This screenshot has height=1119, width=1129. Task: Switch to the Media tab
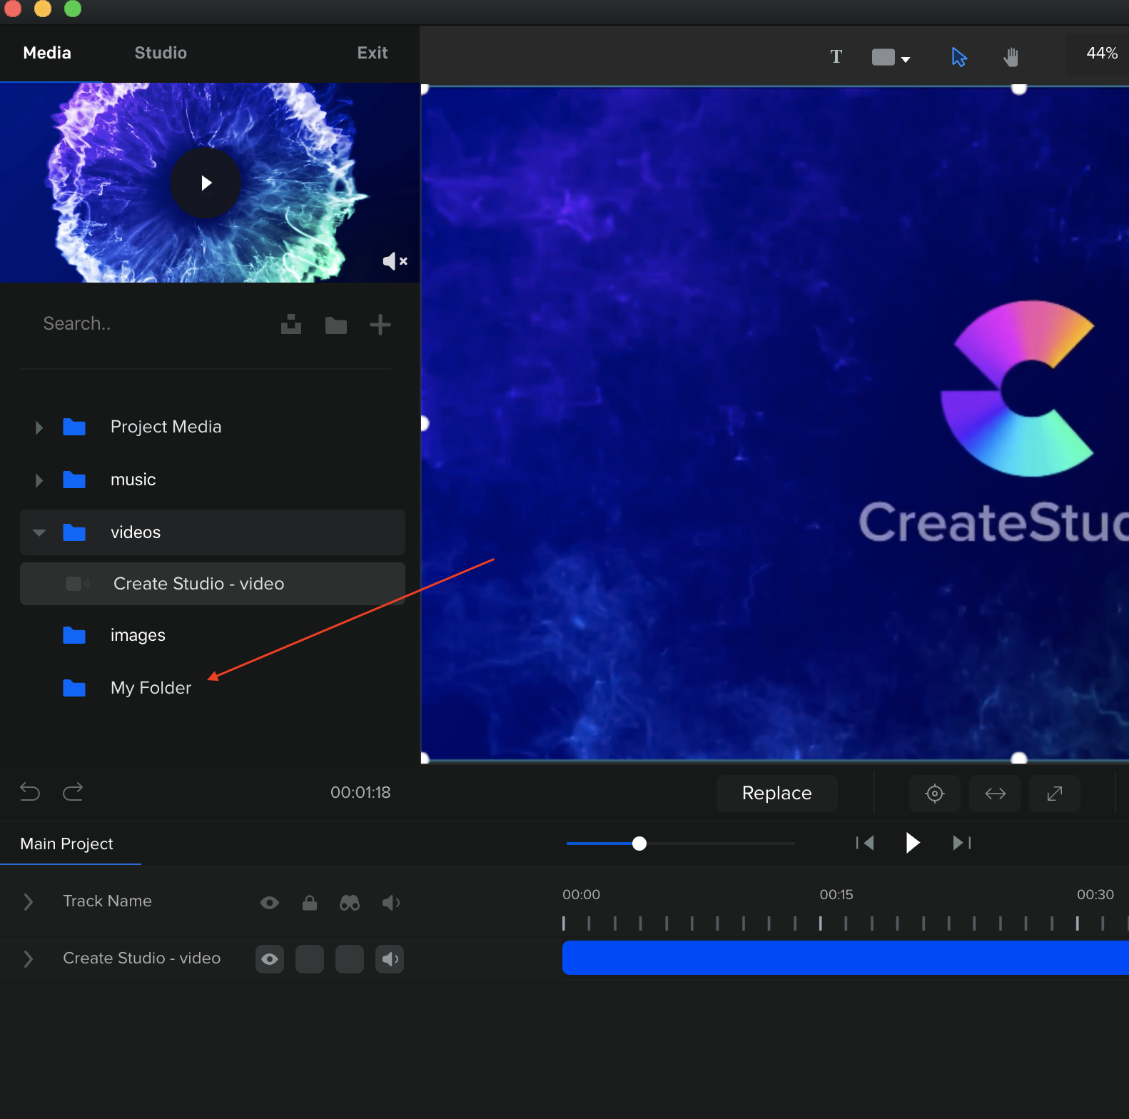click(47, 53)
